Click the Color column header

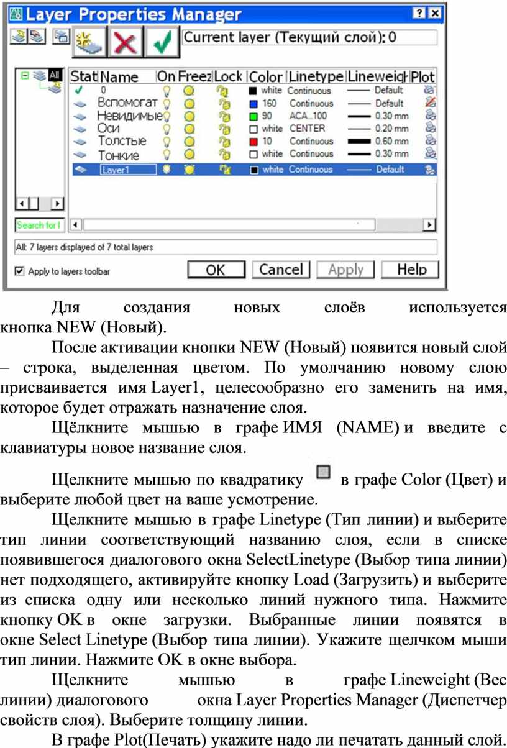click(x=266, y=76)
